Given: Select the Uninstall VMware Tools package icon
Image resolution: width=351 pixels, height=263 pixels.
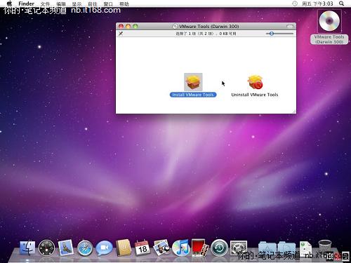Looking at the screenshot, I should tap(255, 82).
